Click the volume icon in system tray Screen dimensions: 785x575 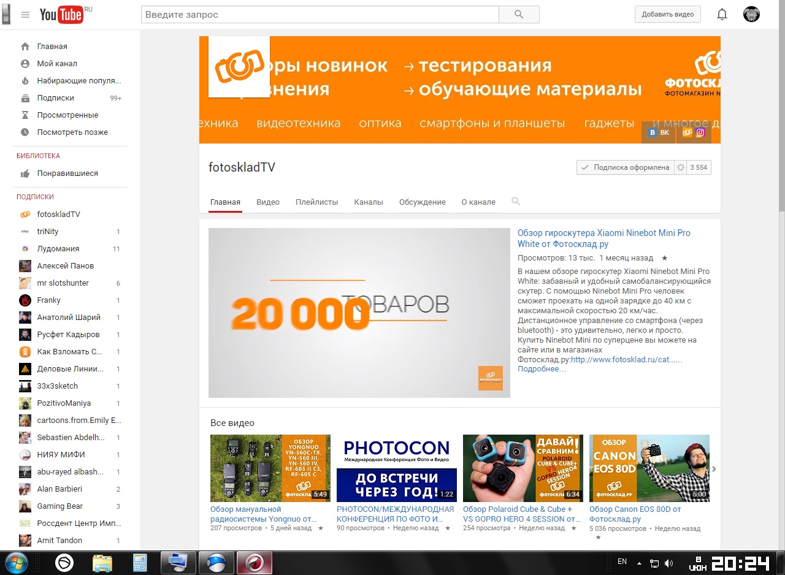668,563
